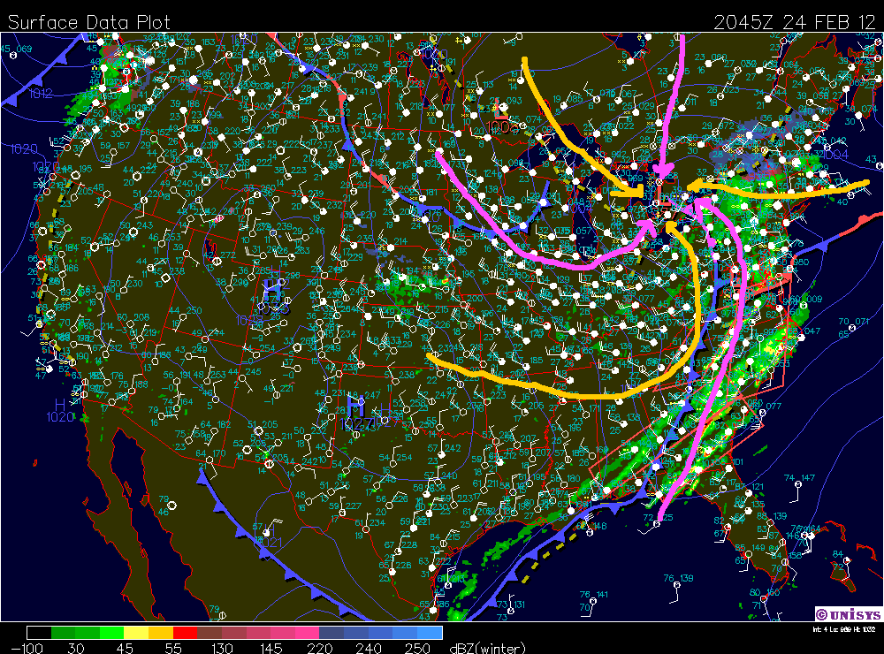
Task: Click the 30 legend value
Action: [x=76, y=648]
